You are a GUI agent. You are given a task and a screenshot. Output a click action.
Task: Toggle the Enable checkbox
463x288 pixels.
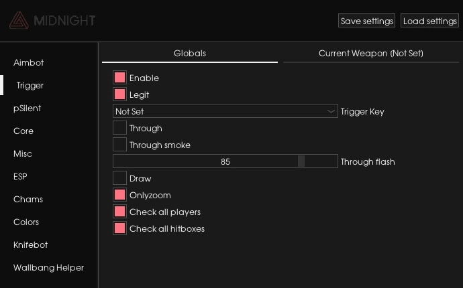tap(120, 78)
